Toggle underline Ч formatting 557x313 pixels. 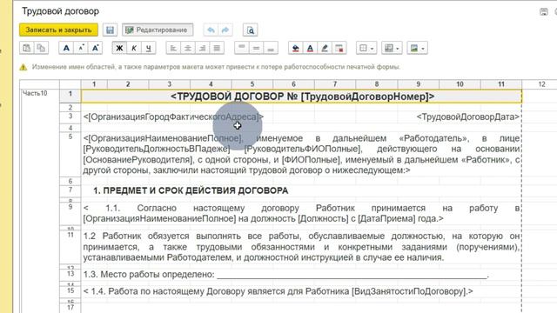coord(149,48)
